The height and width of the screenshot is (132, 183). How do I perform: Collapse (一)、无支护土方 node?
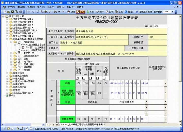(11, 42)
